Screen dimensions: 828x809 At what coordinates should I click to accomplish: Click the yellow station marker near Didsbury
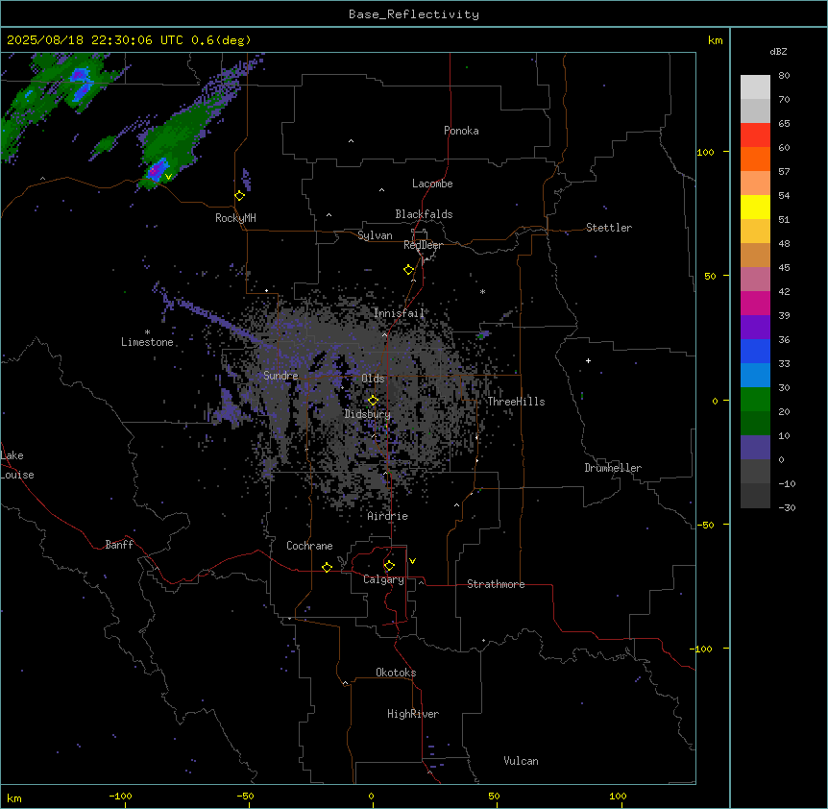coord(374,401)
